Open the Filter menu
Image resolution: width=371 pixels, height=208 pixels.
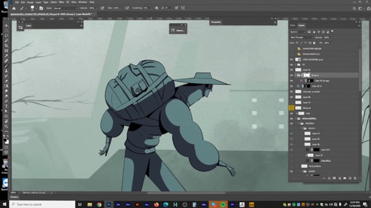tap(61, 2)
